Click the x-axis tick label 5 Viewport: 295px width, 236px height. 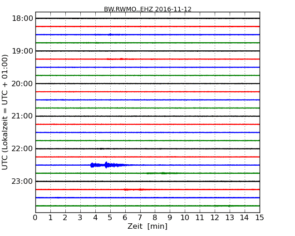pyautogui.click(x=110, y=218)
